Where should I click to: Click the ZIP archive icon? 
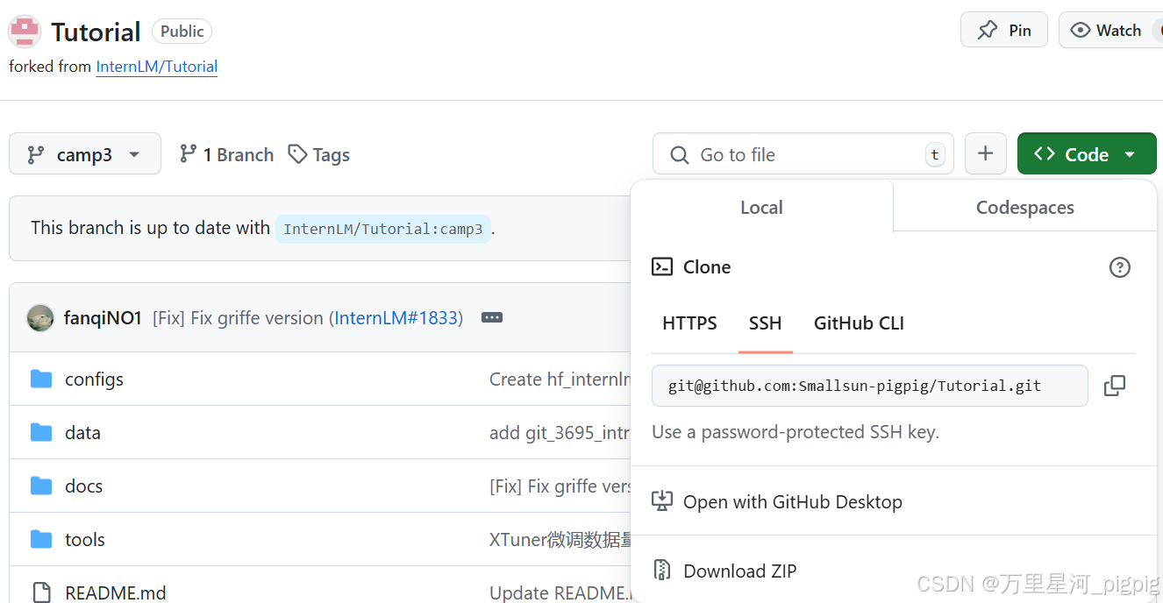(x=662, y=571)
